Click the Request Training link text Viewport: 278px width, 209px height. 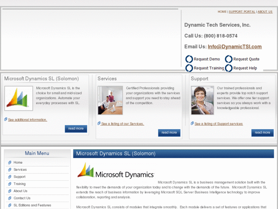tap(209, 68)
